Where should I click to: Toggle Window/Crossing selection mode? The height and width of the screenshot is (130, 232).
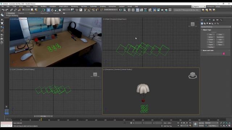[44, 10]
